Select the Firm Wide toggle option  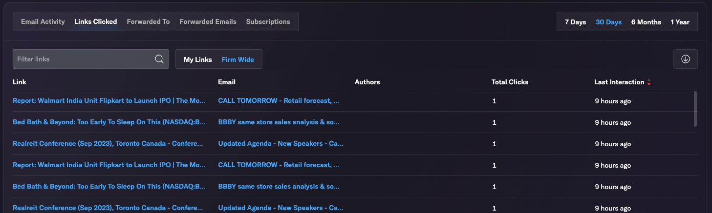pyautogui.click(x=238, y=59)
